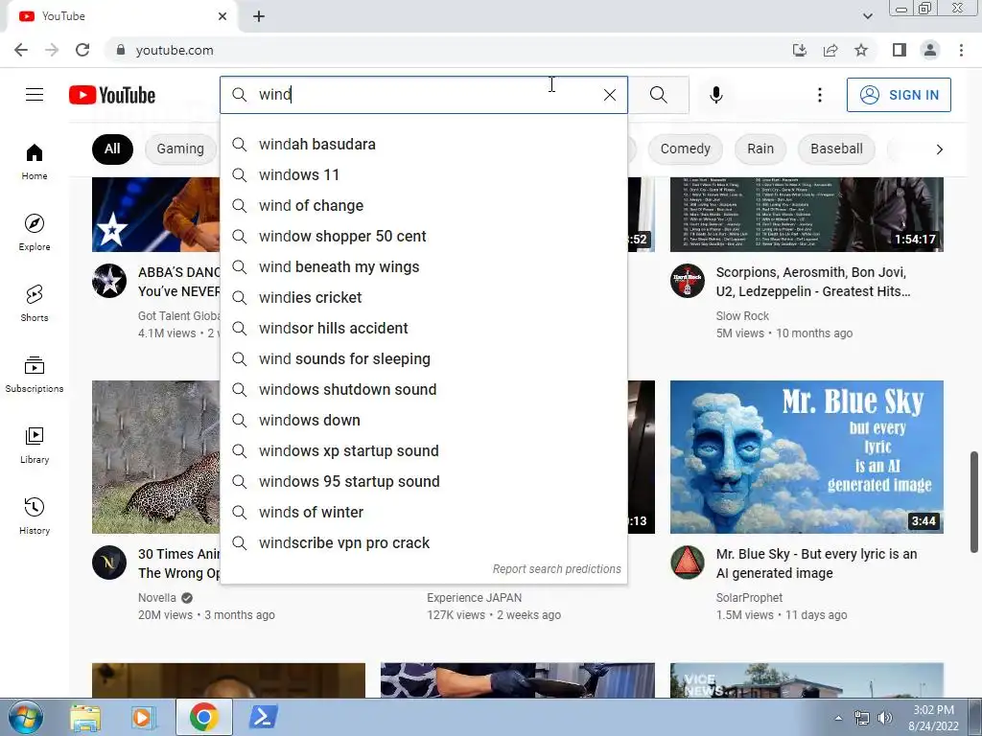Choose suggestion 'wind of change'

(x=423, y=205)
